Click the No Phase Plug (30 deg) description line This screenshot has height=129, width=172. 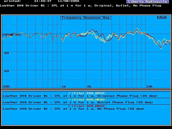[73, 109]
